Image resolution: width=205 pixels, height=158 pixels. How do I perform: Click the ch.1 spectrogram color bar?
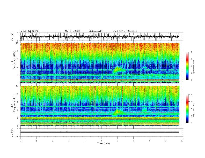(x=187, y=66)
